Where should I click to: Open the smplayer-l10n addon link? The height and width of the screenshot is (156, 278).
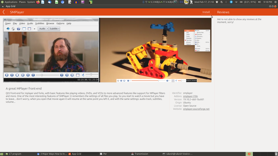click(190, 96)
